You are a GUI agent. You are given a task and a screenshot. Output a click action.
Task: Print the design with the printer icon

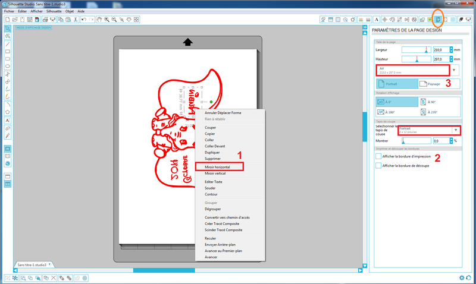pos(45,20)
